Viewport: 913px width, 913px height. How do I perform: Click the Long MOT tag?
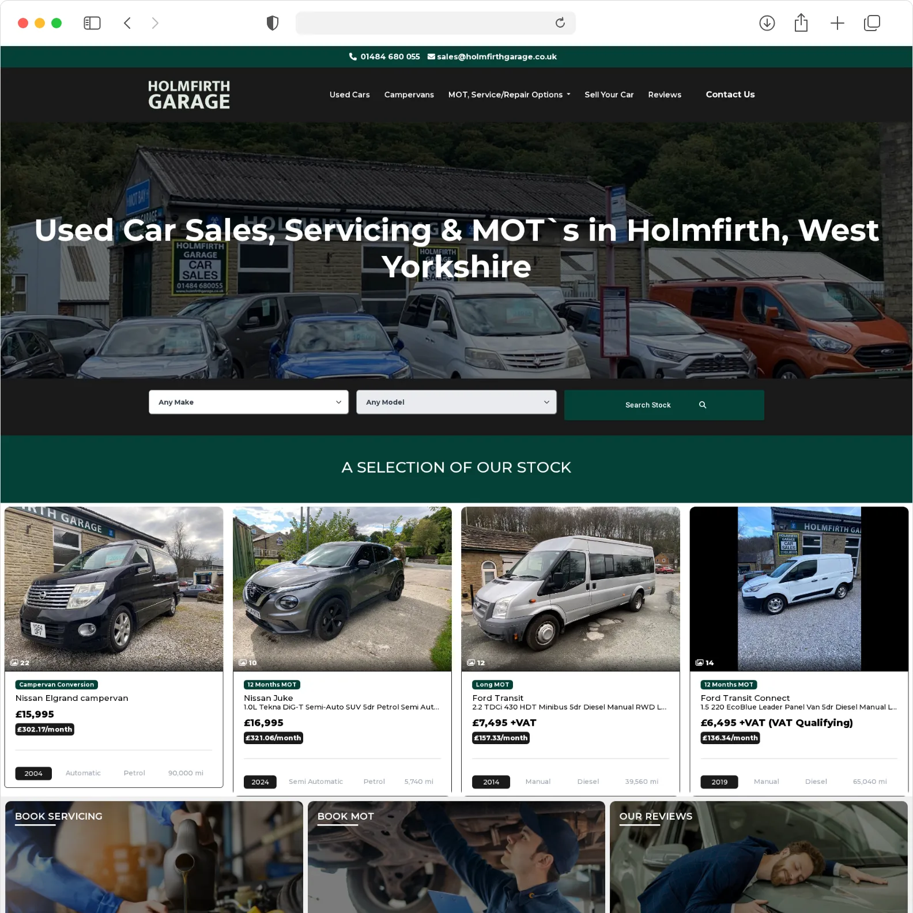tap(492, 685)
